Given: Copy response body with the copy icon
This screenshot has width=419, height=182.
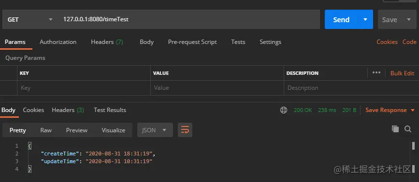Looking at the screenshot, I should (x=395, y=129).
